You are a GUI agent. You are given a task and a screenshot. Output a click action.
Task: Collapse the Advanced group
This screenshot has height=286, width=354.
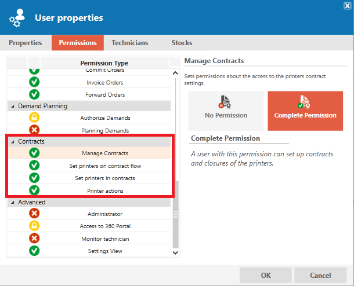click(13, 203)
